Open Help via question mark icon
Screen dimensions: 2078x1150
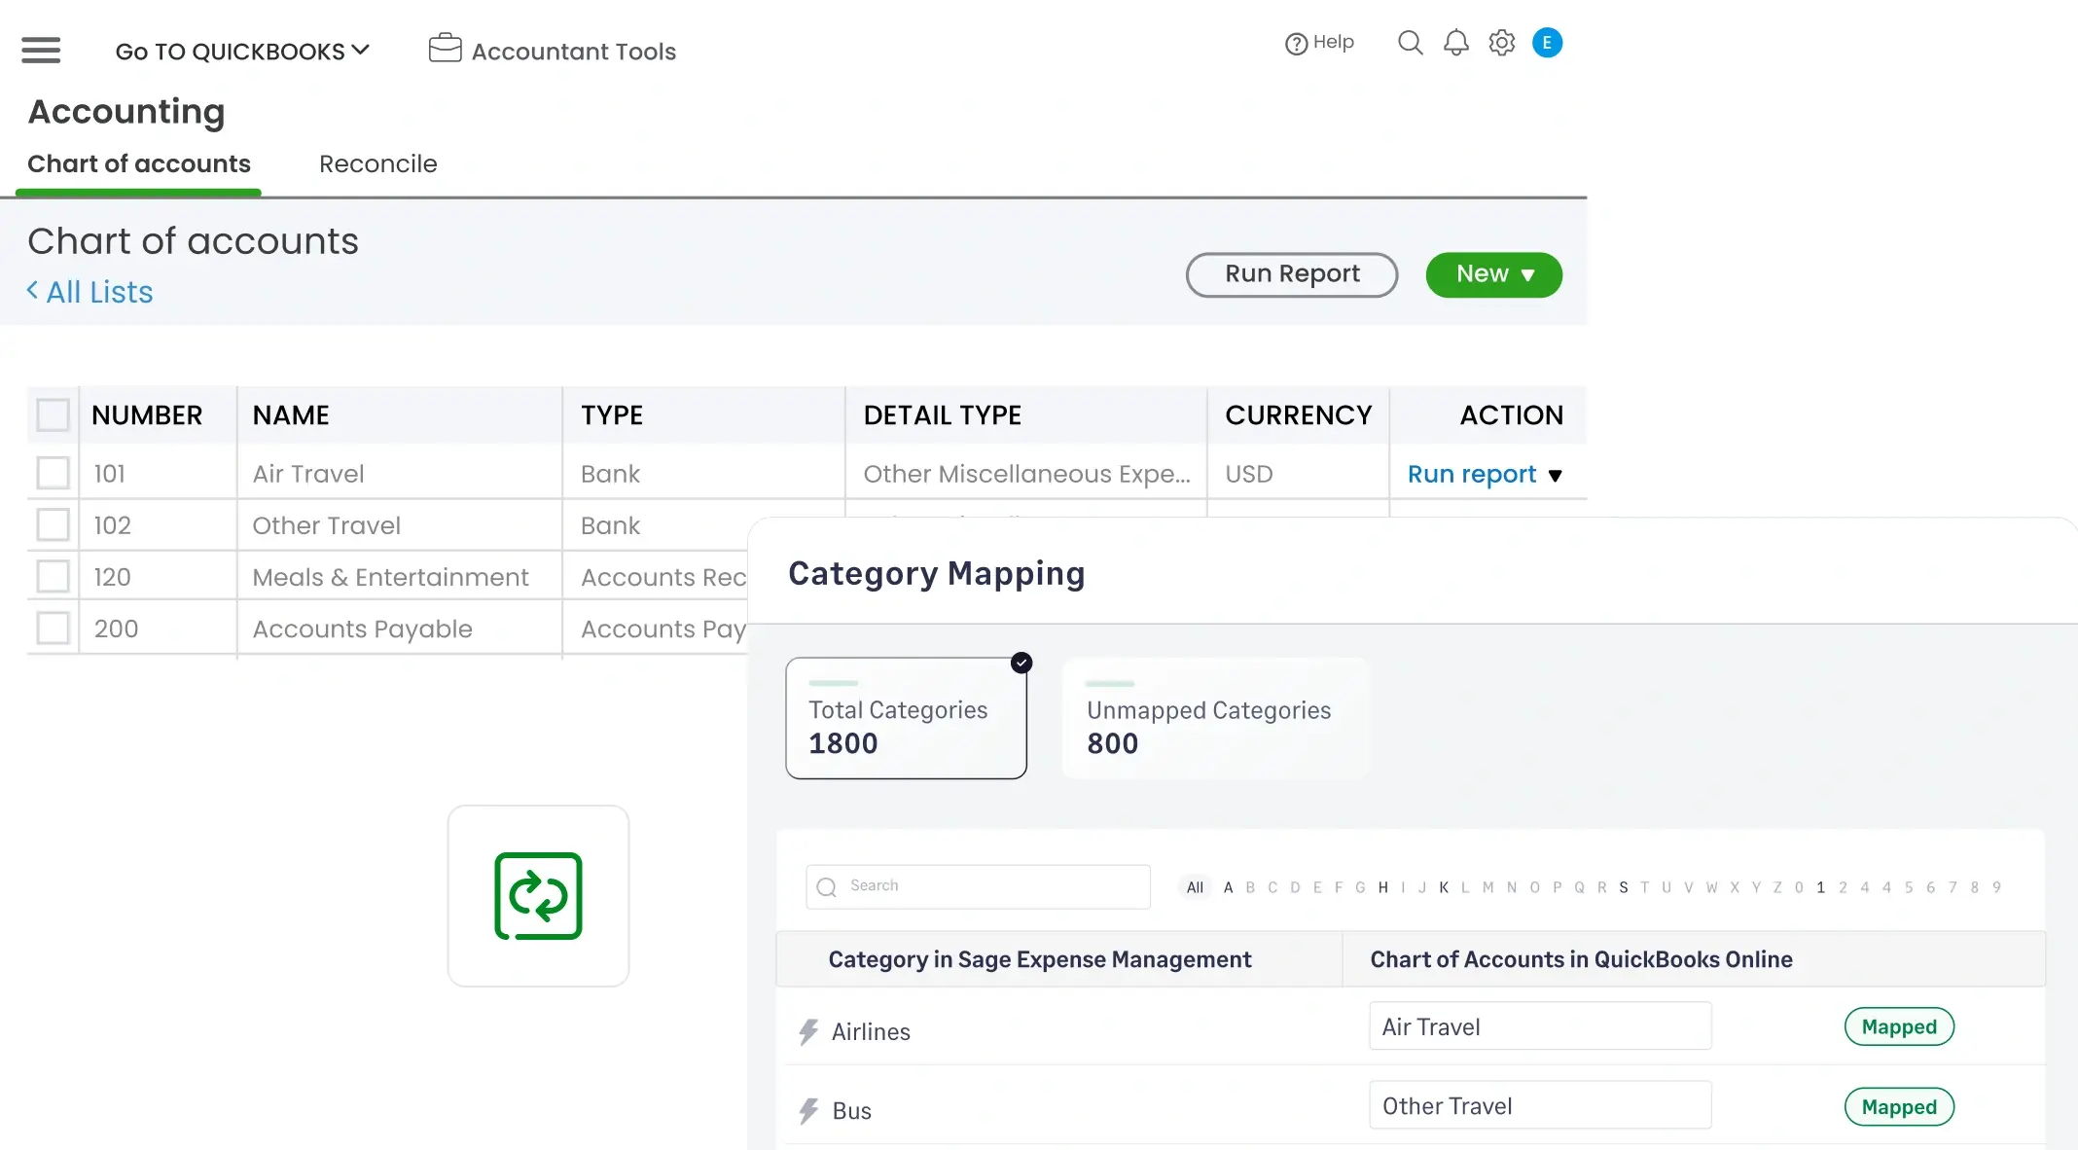1296,44
